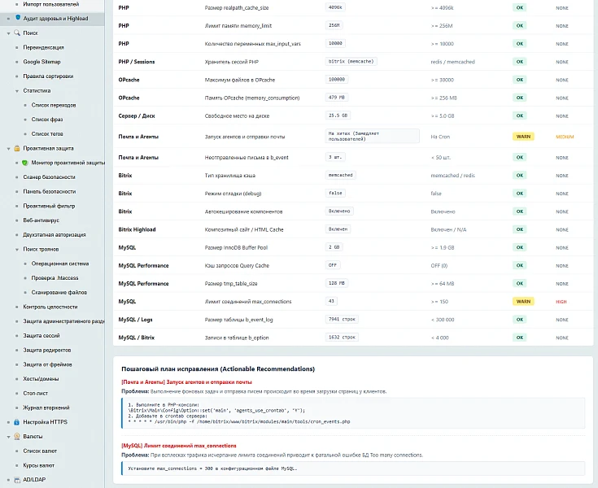Viewport: 598px width, 488px height.
Task: Open Операционная система trojan check
Action: pos(60,264)
